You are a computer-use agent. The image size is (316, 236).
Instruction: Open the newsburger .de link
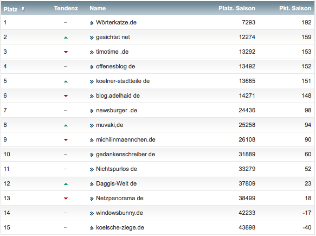pyautogui.click(x=117, y=110)
